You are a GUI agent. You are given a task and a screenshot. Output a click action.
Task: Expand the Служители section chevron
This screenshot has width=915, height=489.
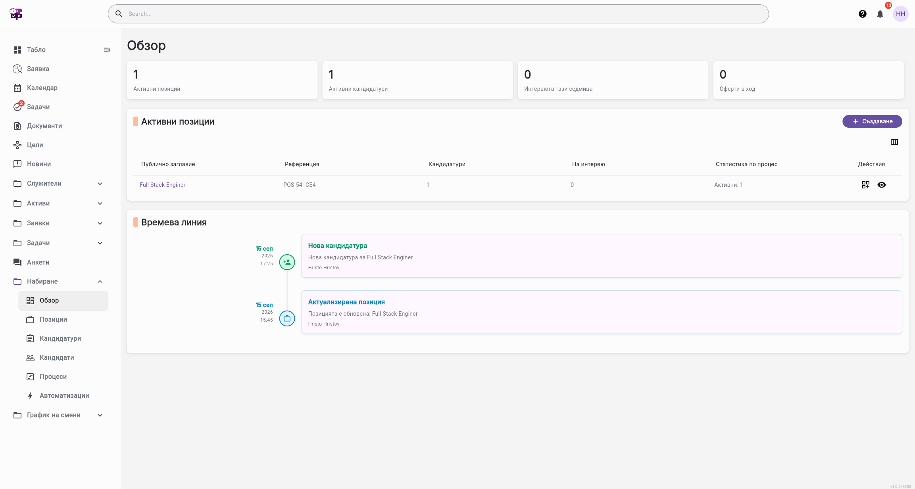[100, 184]
